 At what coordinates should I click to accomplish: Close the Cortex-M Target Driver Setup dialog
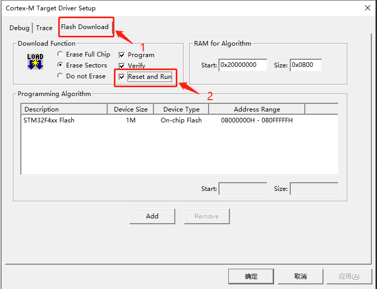point(368,8)
